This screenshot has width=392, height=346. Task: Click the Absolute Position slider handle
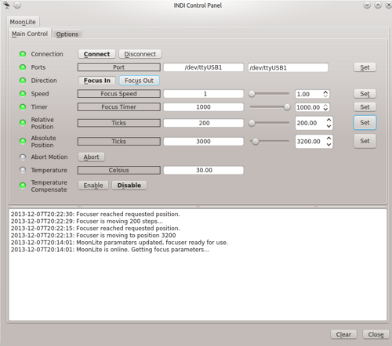[256, 142]
